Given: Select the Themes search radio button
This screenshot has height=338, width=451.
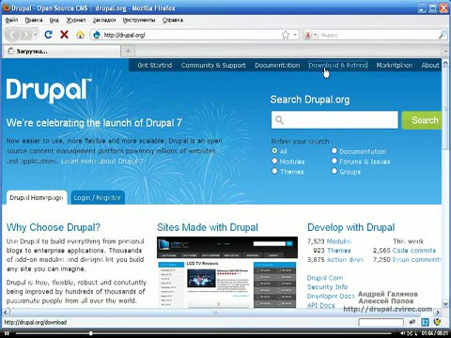Looking at the screenshot, I should [x=274, y=171].
